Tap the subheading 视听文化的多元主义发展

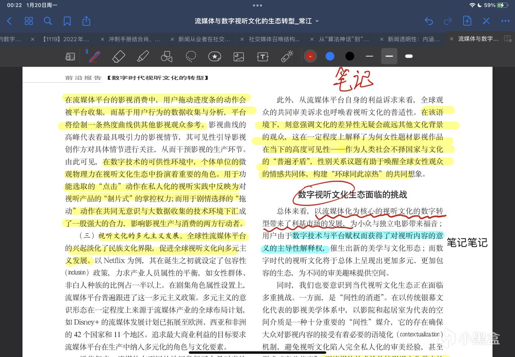pyautogui.click(x=140, y=236)
